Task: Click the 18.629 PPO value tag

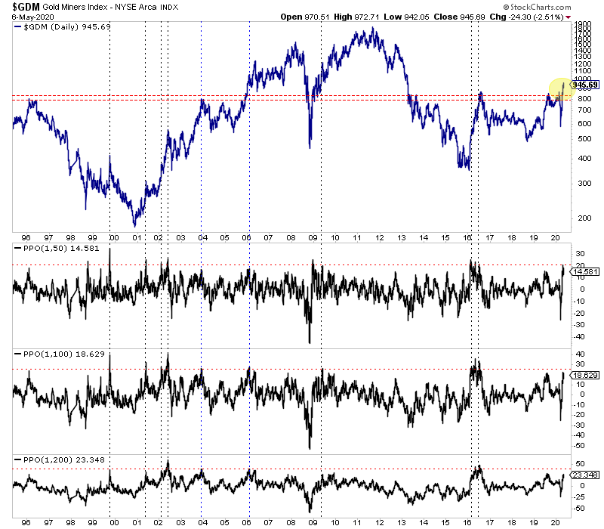Action: click(x=584, y=375)
